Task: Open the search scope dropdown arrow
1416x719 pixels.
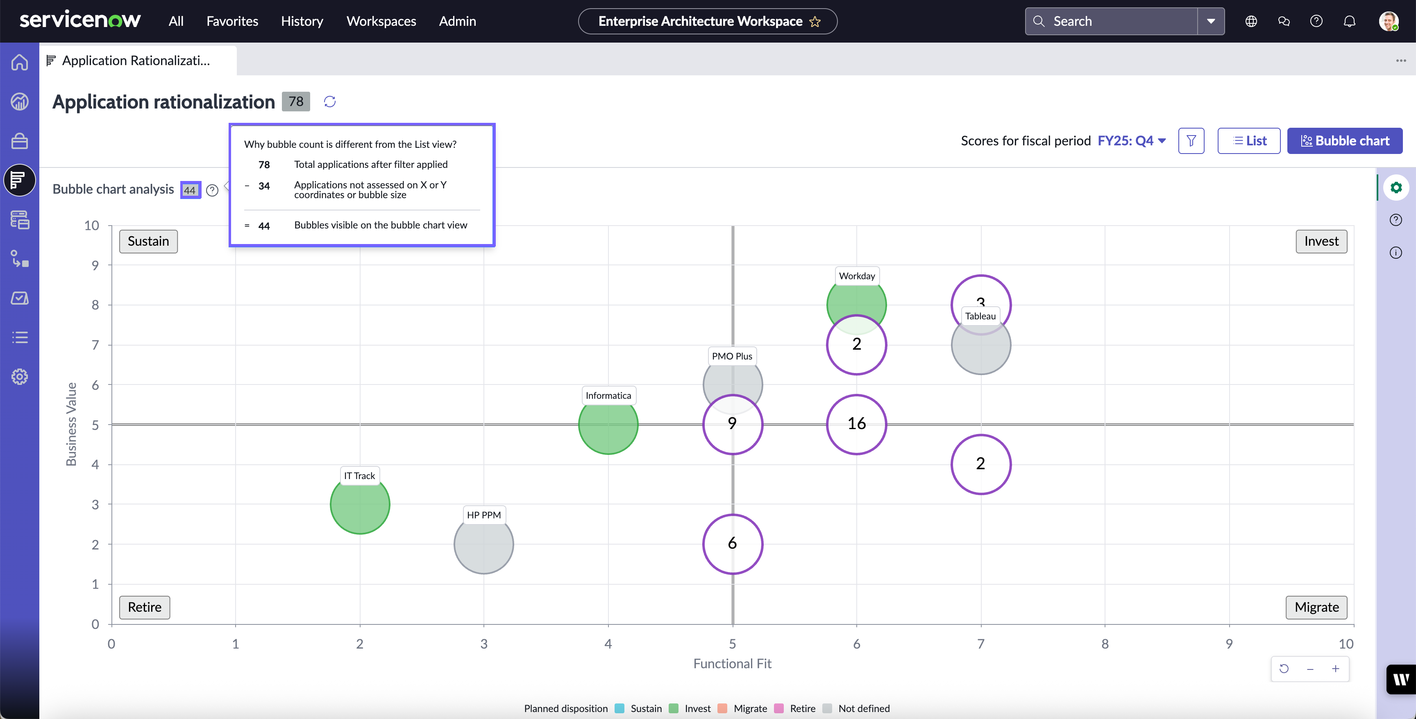Action: coord(1211,21)
